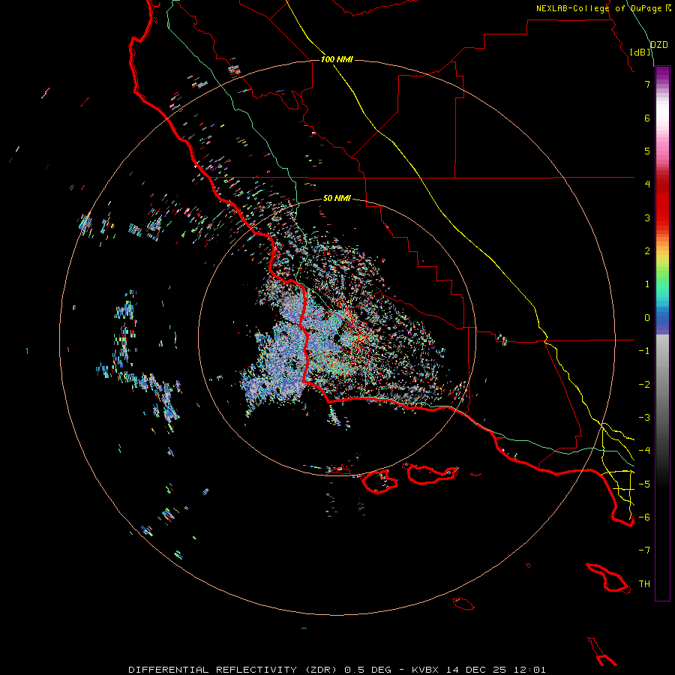This screenshot has height=675, width=675.
Task: Click the 6 tick on the color scale
Action: 647,118
